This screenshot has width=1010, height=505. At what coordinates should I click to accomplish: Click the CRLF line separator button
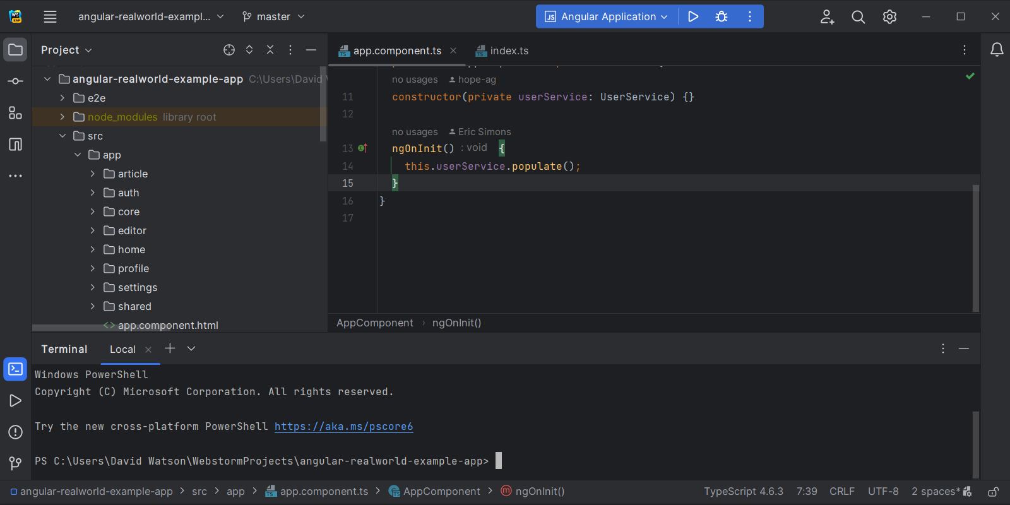coord(841,492)
